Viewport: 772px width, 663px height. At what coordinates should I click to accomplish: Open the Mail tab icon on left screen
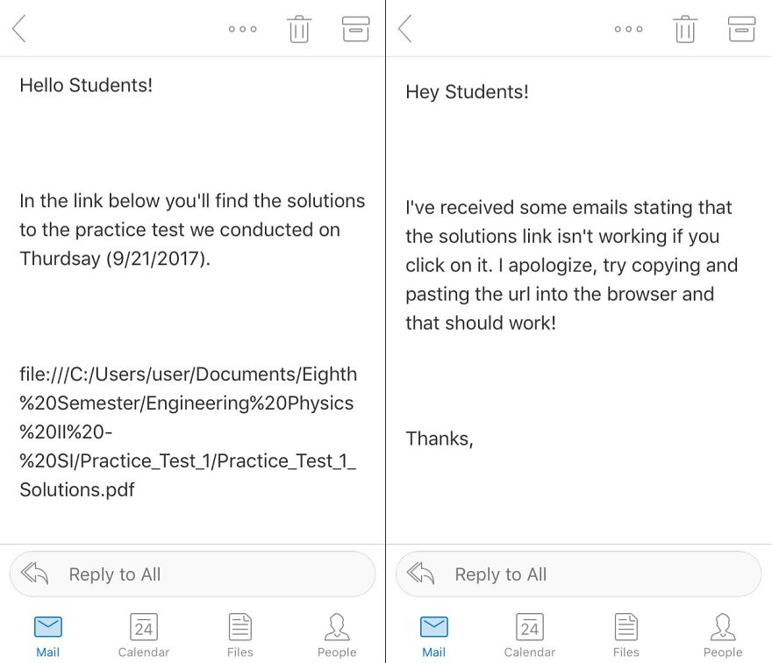click(48, 633)
